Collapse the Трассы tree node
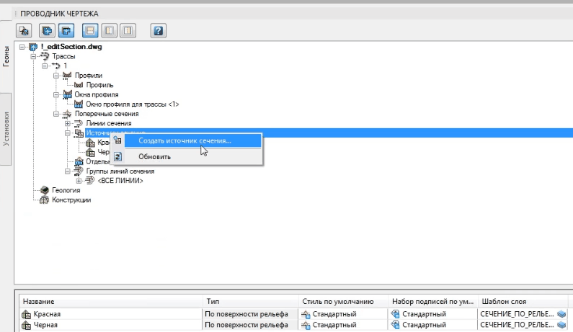Screen dimensions: 573x332 34,56
